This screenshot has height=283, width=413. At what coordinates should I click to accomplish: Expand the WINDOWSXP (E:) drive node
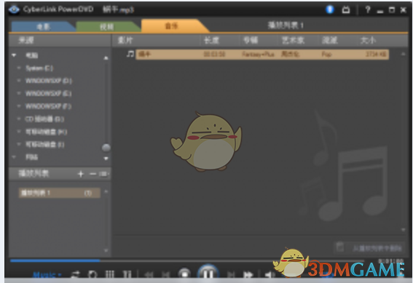(19, 93)
